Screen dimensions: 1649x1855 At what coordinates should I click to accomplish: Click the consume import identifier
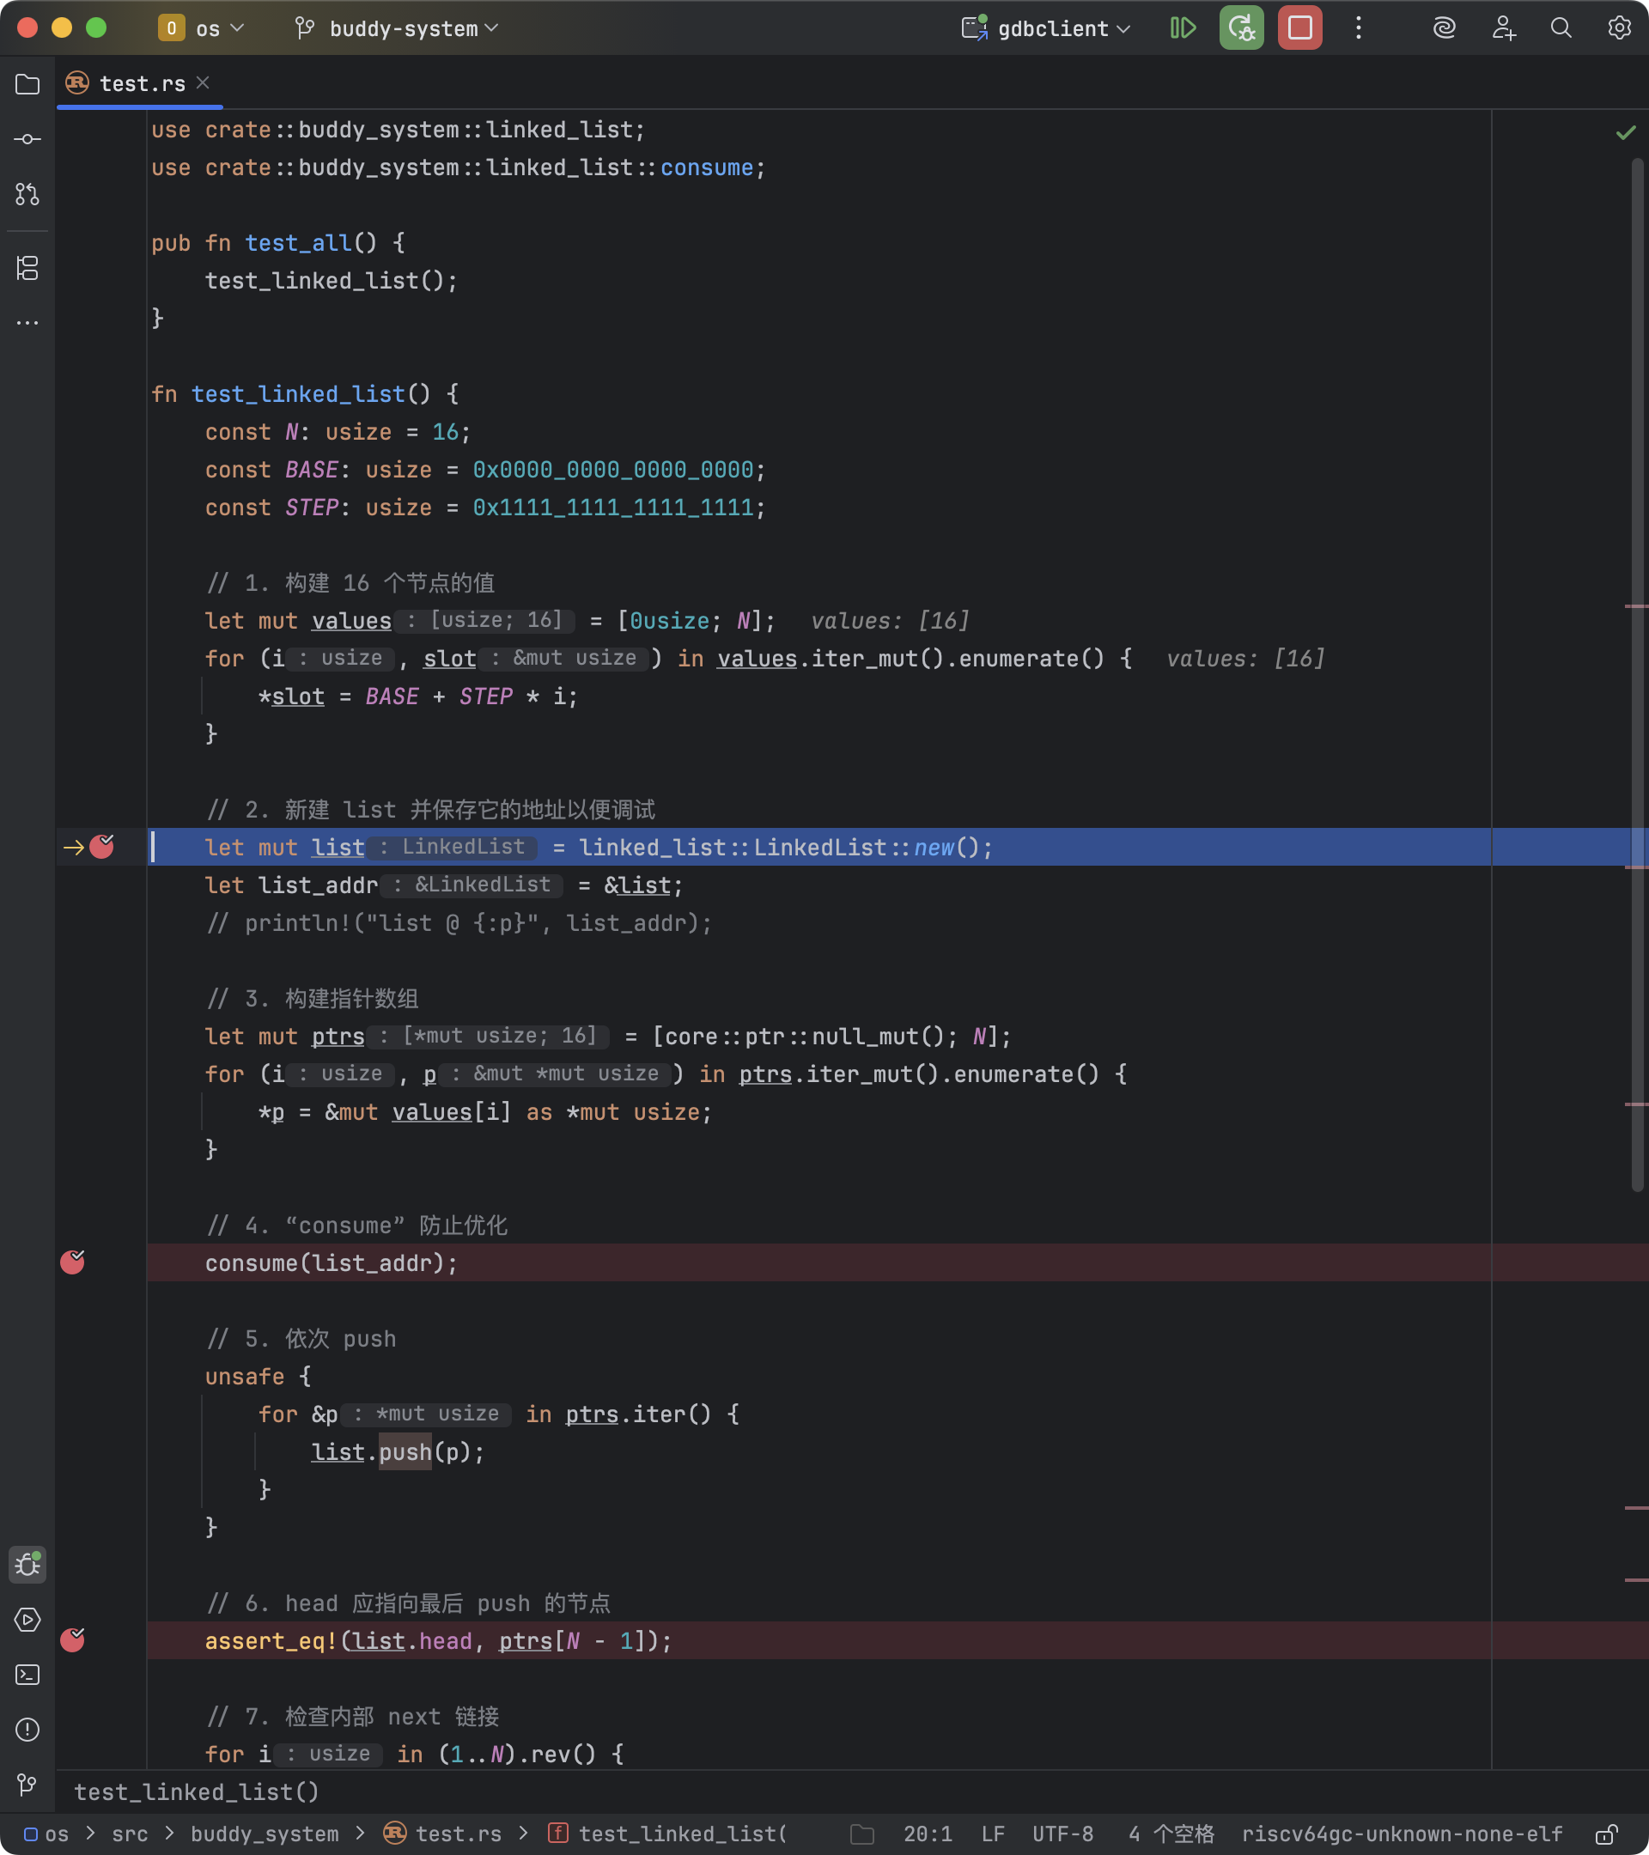706,167
